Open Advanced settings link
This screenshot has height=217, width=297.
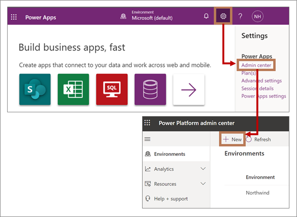261,81
